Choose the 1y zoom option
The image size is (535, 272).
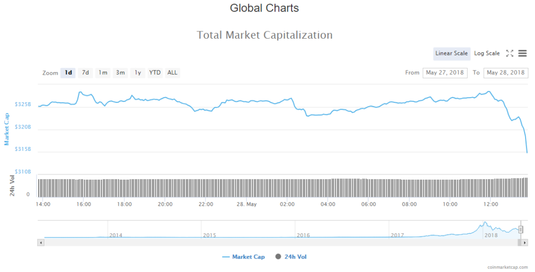(137, 73)
